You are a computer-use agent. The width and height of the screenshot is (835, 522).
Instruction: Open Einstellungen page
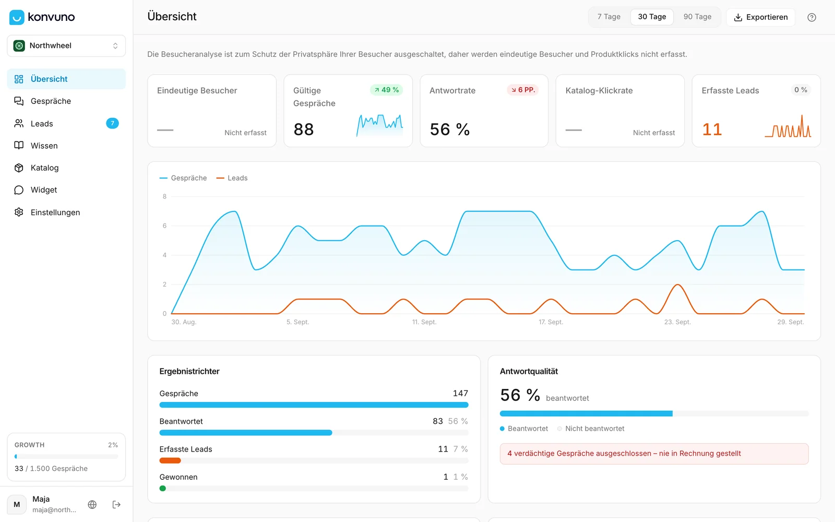(x=66, y=212)
